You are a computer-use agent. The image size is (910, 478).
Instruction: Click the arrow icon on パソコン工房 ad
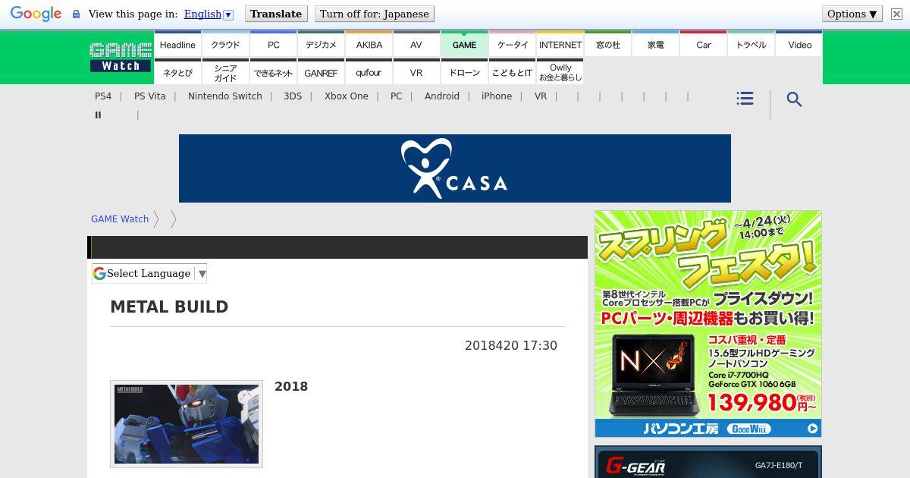click(812, 429)
